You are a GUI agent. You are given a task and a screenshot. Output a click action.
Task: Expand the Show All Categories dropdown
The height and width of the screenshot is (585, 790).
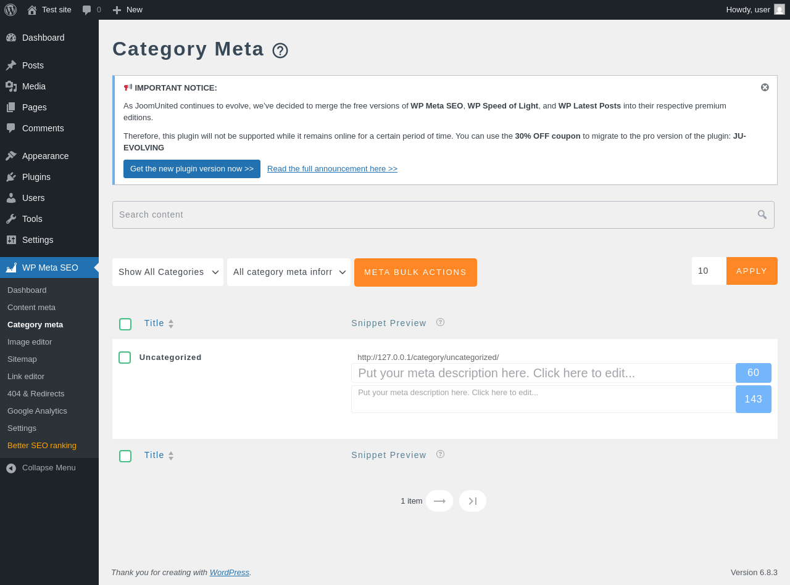point(168,272)
